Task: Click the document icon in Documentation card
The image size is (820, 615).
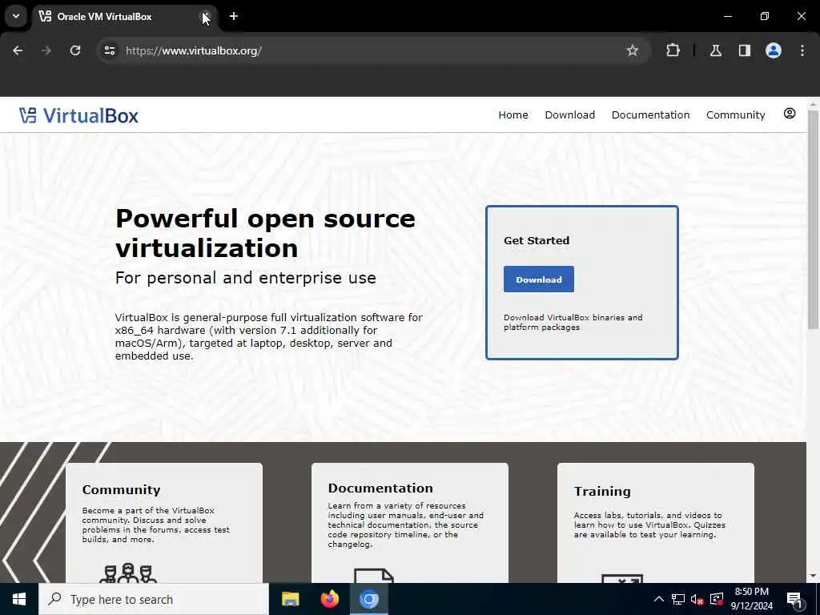Action: (x=374, y=576)
